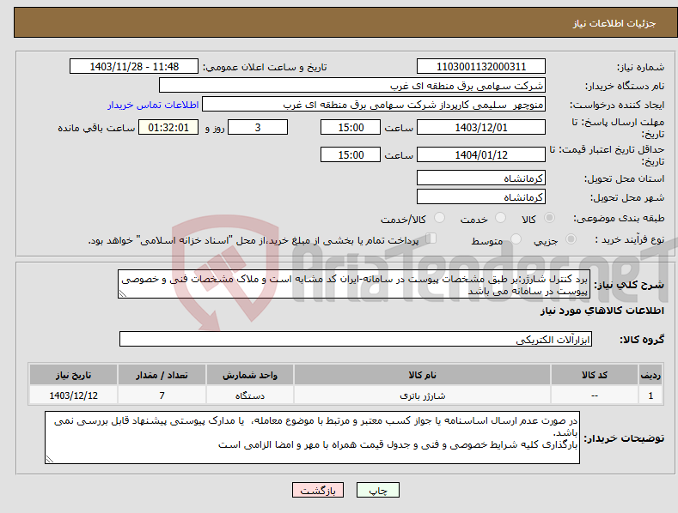Image resolution: width=678 pixels, height=513 pixels.
Task: Click the نوع فرآیند خرید label
Action: click(630, 239)
